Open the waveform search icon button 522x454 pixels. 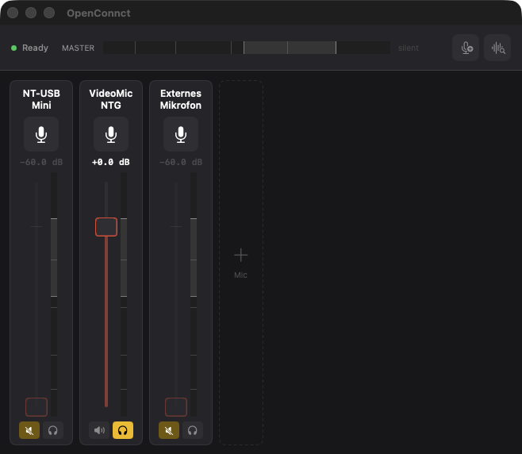[497, 48]
